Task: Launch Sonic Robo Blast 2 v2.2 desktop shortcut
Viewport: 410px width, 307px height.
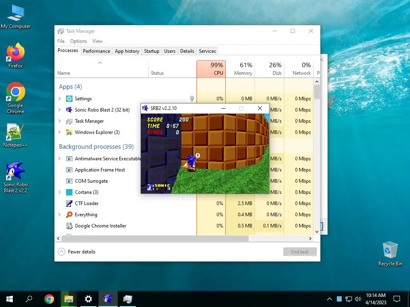Action: pos(16,177)
